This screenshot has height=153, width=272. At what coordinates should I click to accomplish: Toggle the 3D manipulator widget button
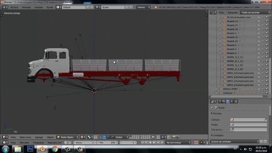click(100, 137)
